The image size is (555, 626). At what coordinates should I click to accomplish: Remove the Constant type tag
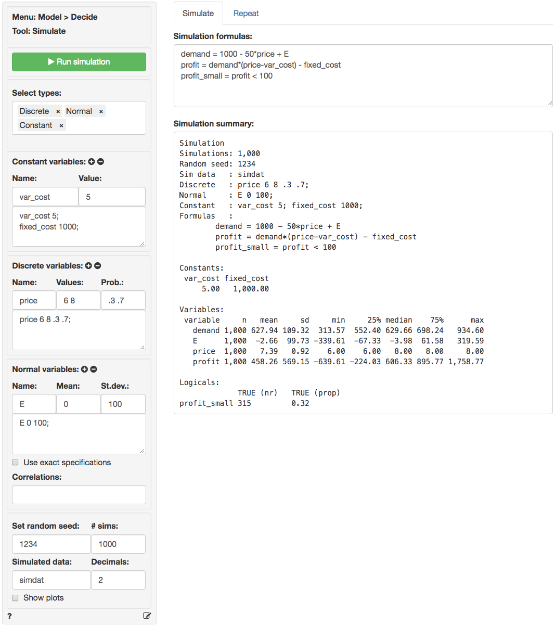point(61,125)
